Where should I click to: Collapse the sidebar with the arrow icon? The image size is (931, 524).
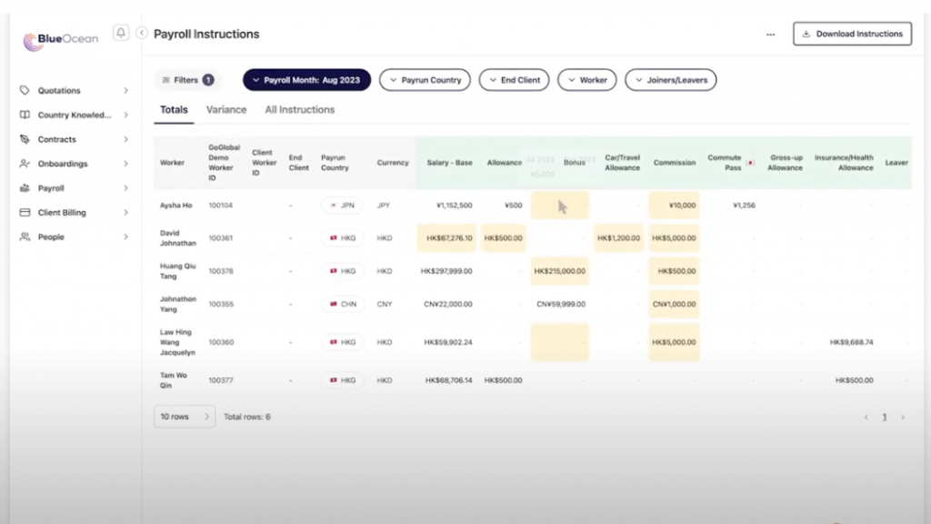(x=141, y=33)
